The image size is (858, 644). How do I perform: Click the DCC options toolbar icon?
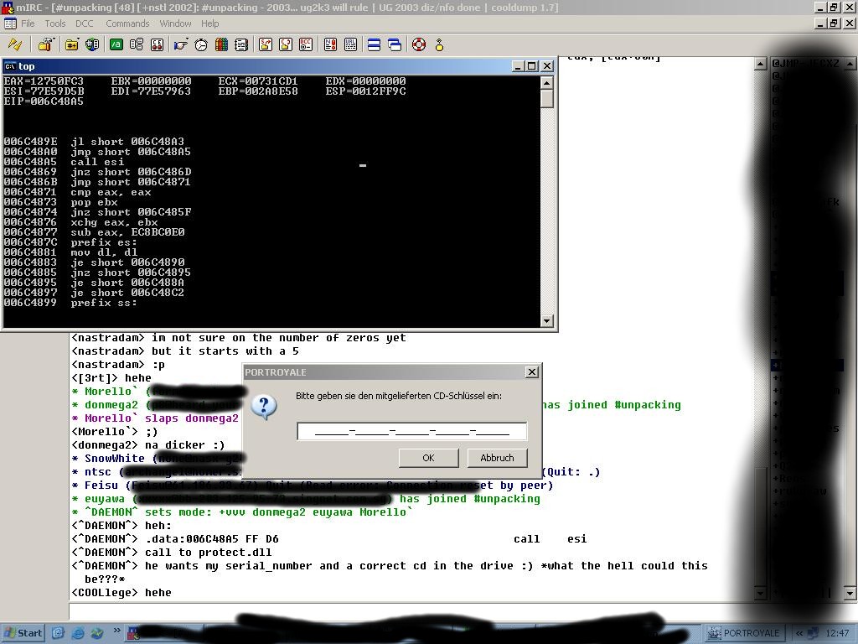307,44
